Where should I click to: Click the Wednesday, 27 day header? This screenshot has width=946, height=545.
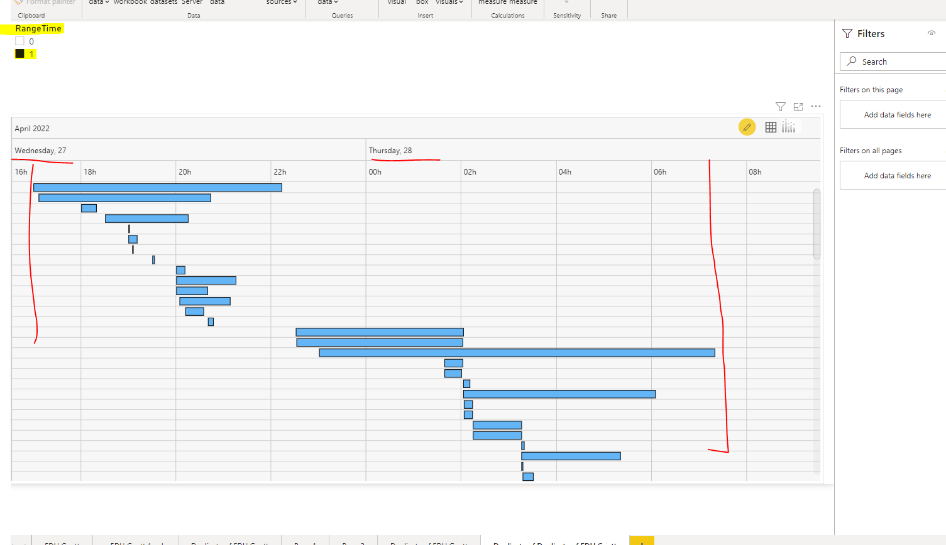pos(40,151)
